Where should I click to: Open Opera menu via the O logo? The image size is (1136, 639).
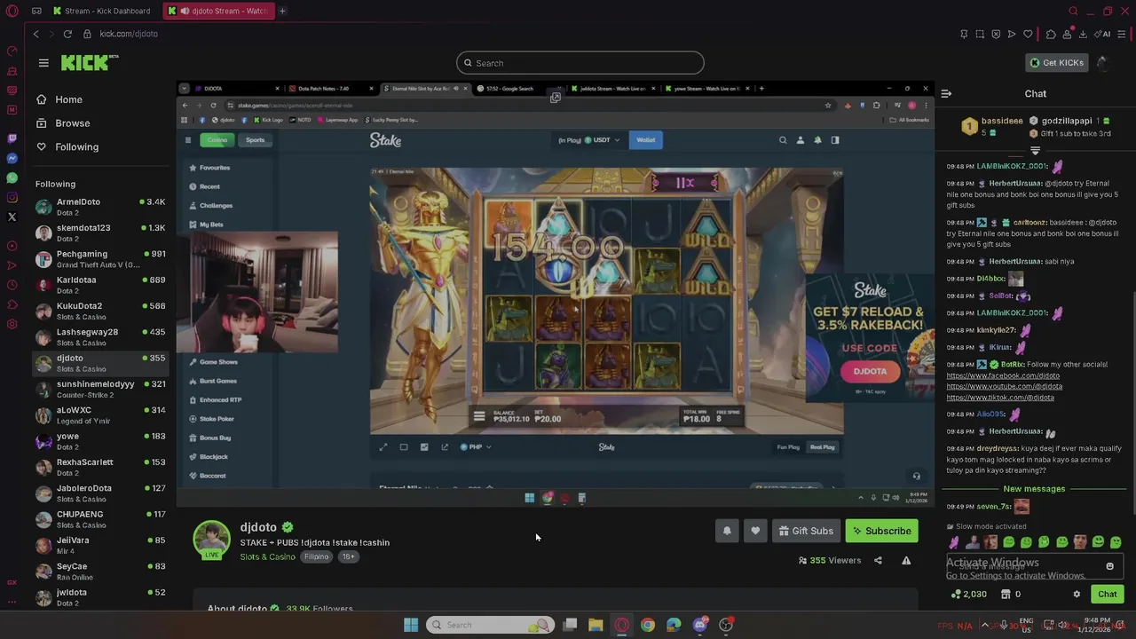pos(12,11)
